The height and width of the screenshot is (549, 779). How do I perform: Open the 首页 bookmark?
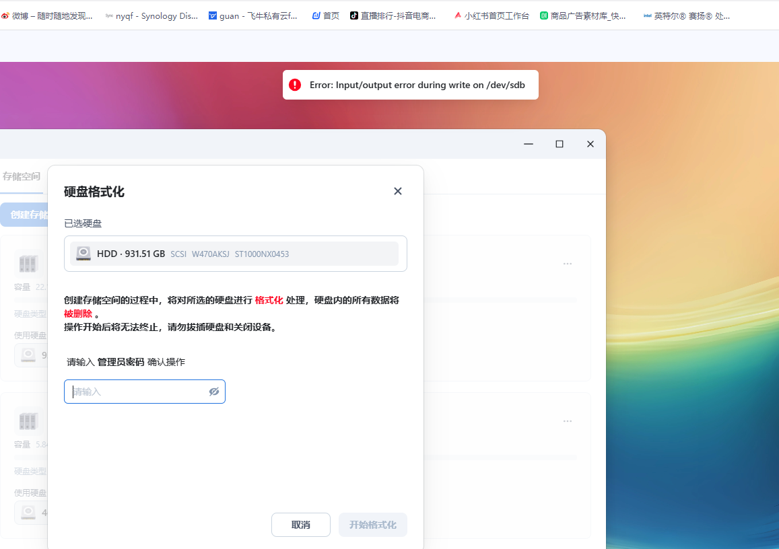click(326, 16)
